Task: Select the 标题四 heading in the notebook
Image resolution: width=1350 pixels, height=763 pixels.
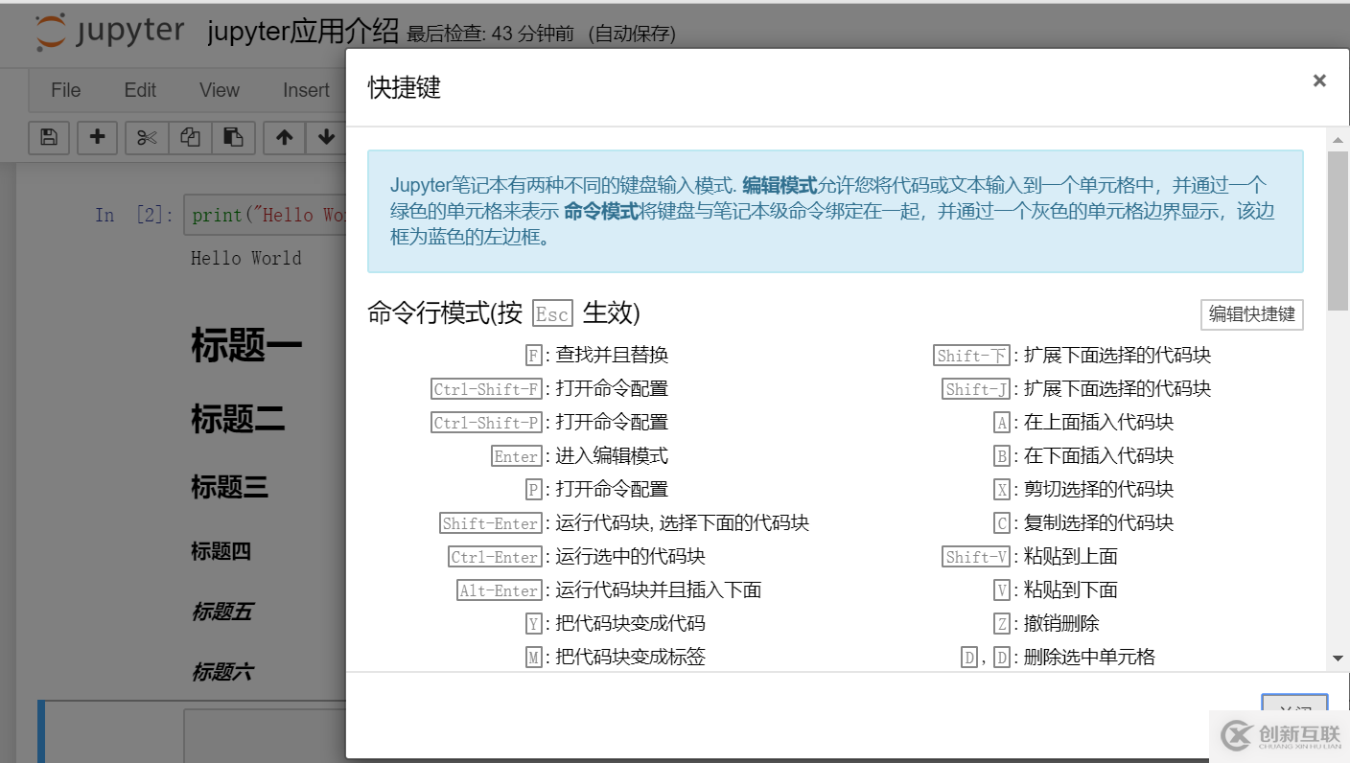Action: 221,551
